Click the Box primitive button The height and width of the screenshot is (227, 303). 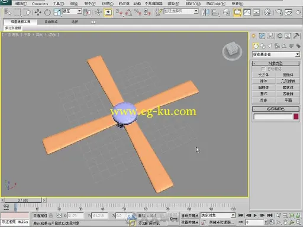(263, 74)
